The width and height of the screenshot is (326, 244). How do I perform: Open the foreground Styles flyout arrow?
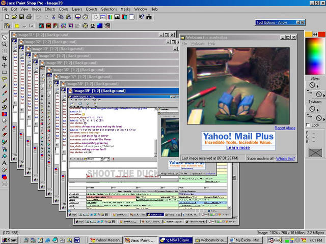317,86
